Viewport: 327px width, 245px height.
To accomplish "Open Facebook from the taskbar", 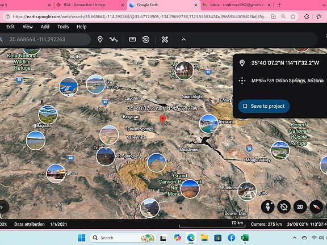I will [231, 238].
